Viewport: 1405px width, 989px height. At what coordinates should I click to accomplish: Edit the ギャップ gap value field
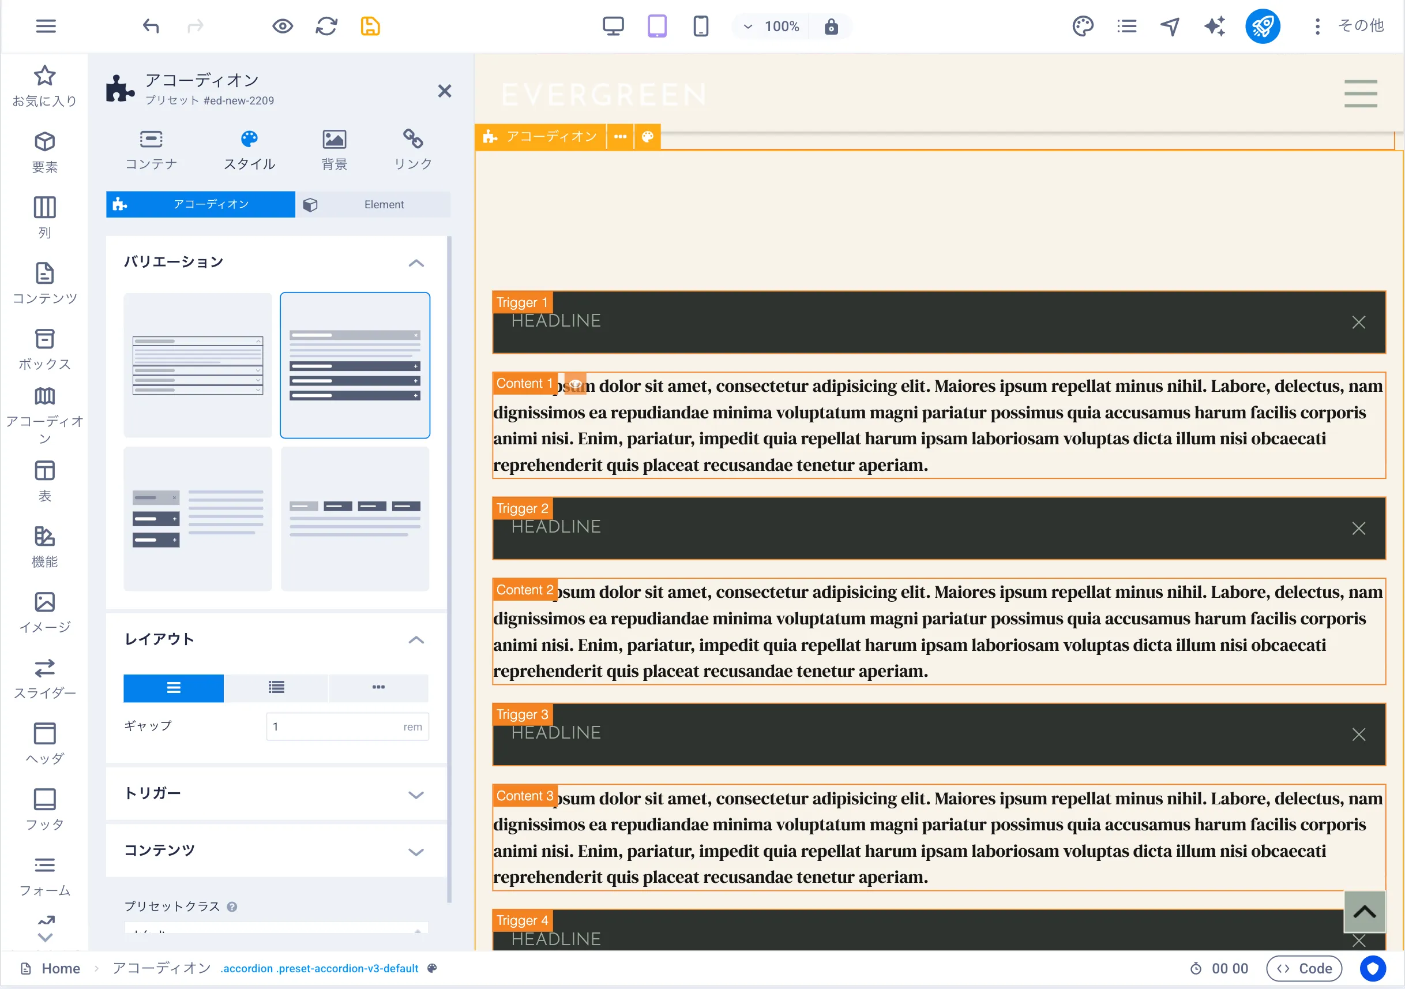348,726
